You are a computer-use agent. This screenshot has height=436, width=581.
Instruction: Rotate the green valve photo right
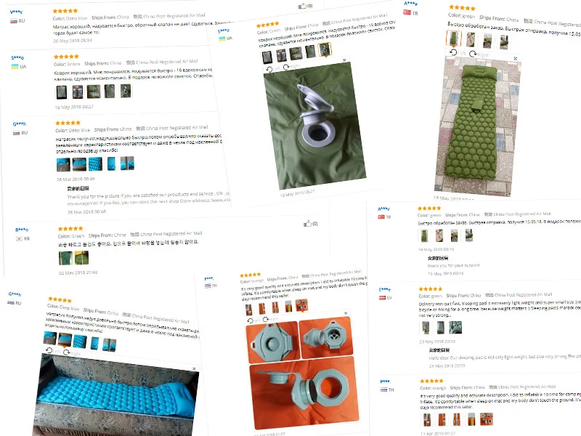(291, 67)
